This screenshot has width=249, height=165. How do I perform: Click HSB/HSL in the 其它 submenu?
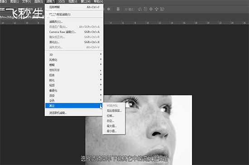(114, 106)
